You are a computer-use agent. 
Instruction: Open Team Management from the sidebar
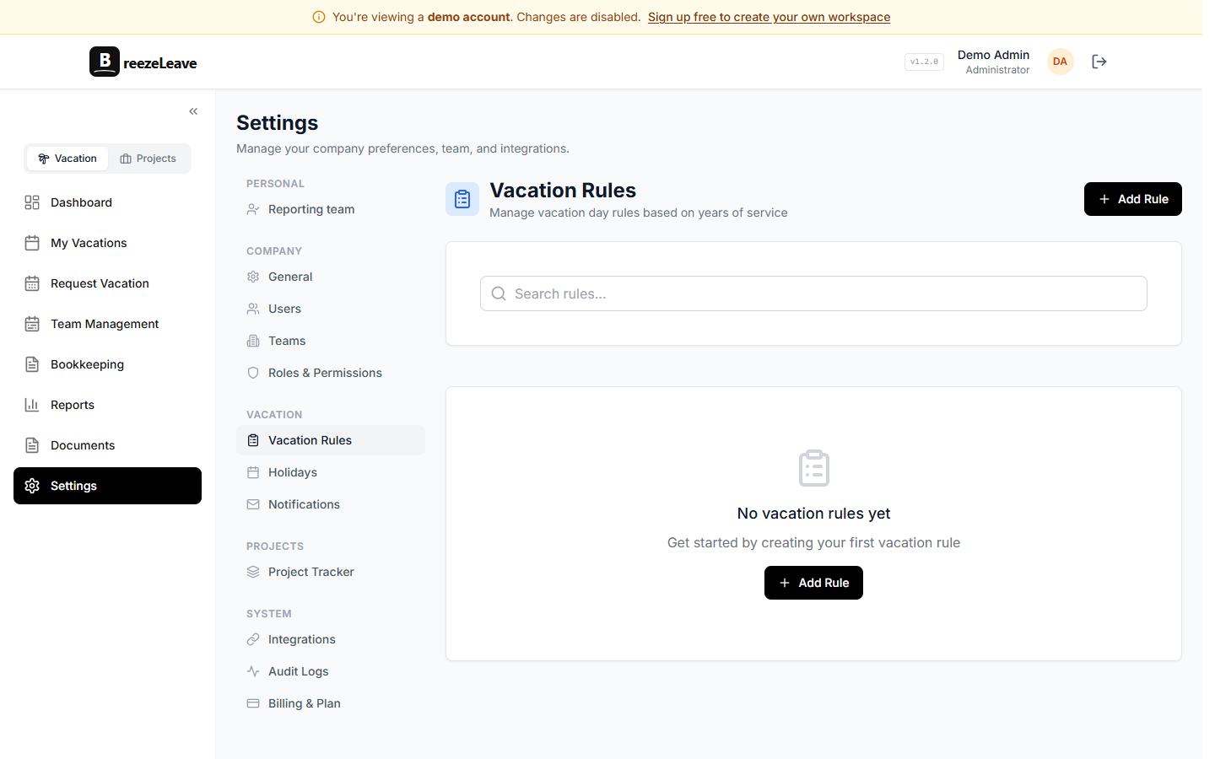(x=107, y=324)
